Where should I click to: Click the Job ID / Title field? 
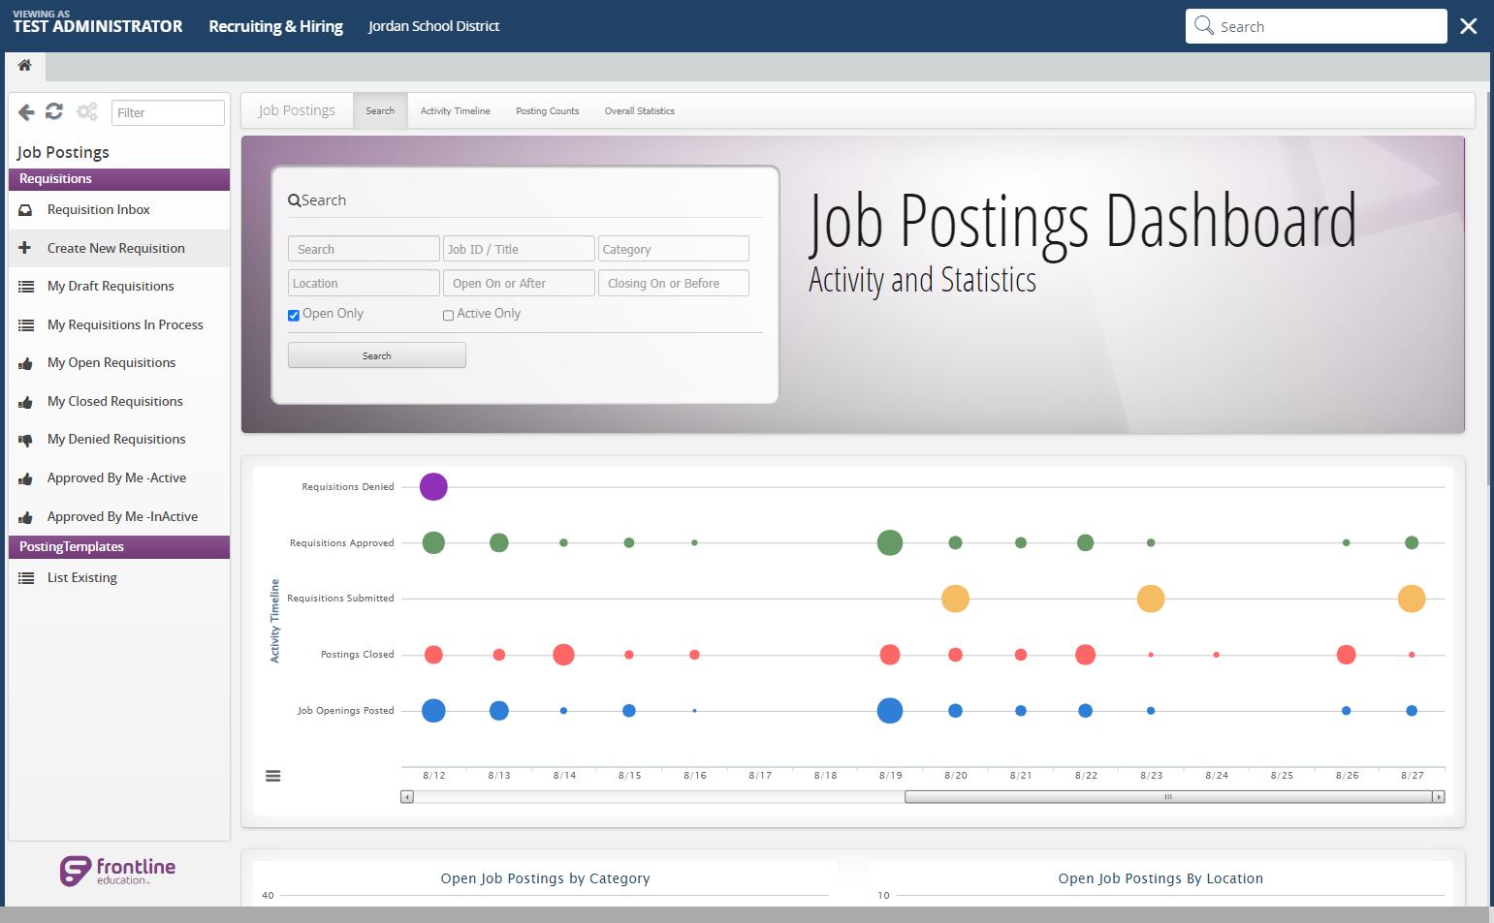click(519, 249)
